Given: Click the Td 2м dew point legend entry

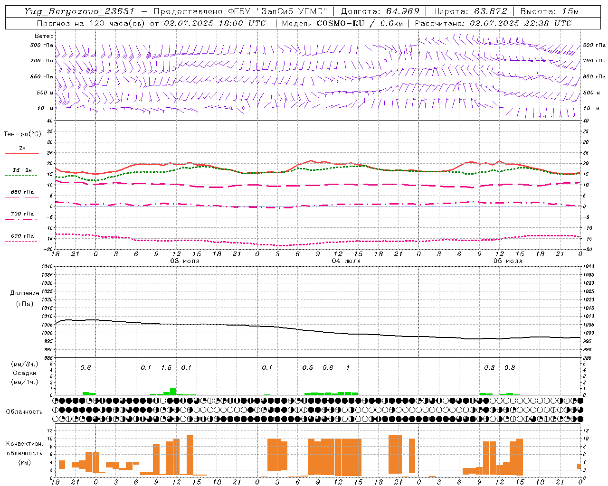Looking at the screenshot, I should point(22,171).
